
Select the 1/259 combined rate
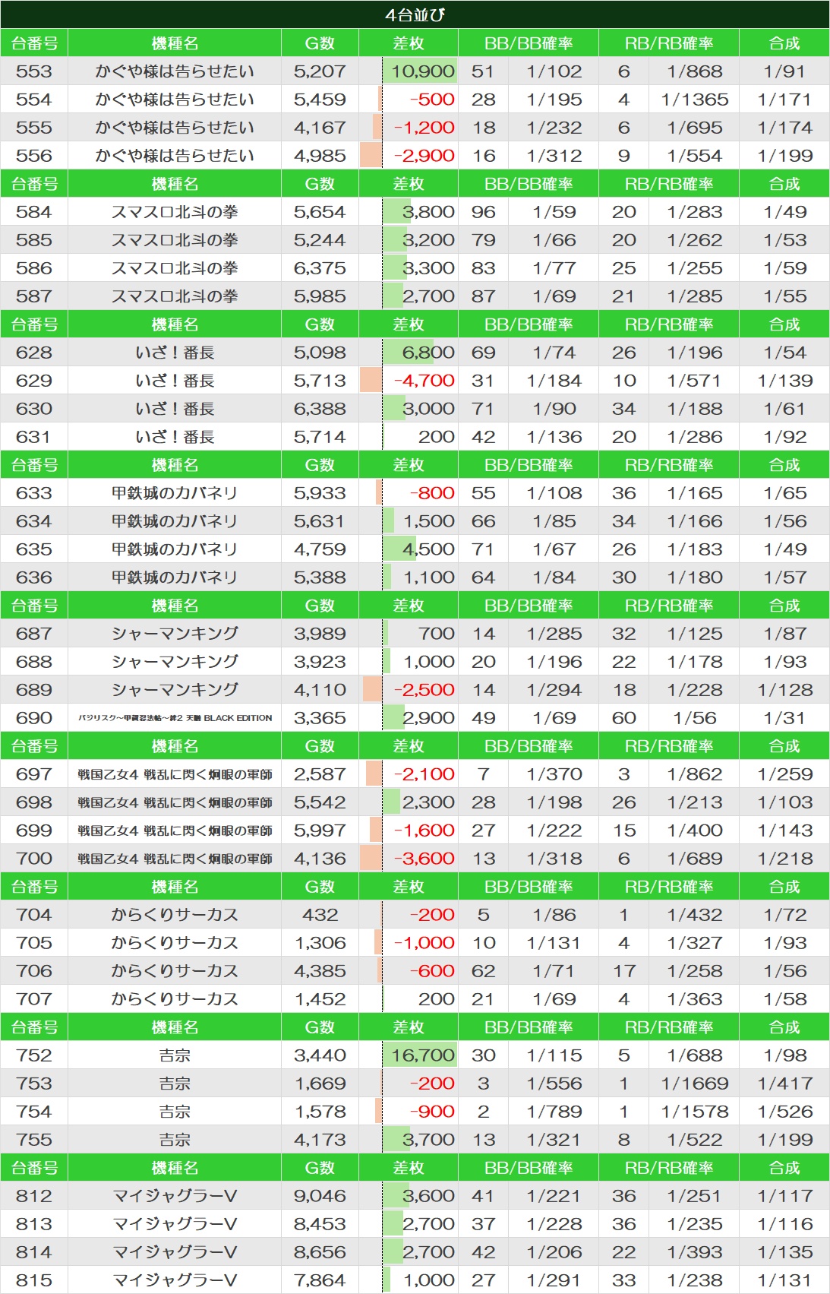coord(784,774)
